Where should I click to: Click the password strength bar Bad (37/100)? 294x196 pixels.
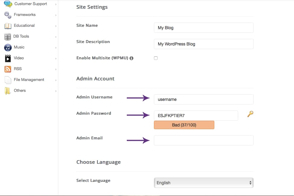click(184, 125)
